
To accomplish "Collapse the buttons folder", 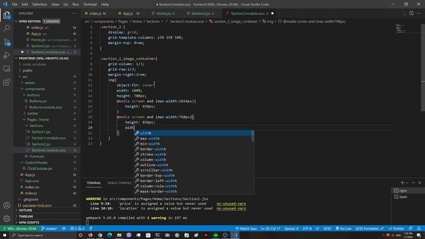I will pos(33,95).
